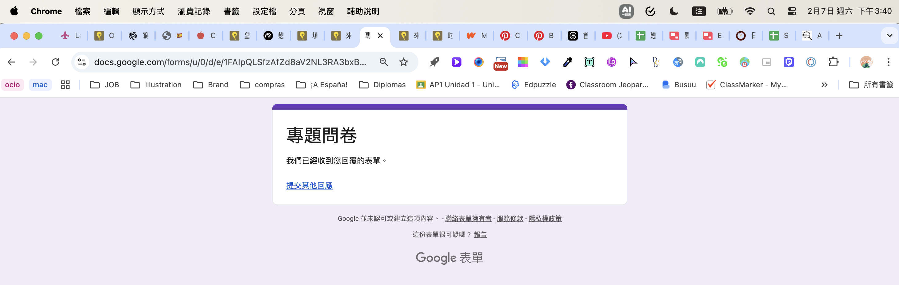This screenshot has height=285, width=899.
Task: Open the Classroom Jeopardy bookmark
Action: (608, 85)
